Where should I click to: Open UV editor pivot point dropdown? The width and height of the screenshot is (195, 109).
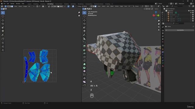point(34,6)
